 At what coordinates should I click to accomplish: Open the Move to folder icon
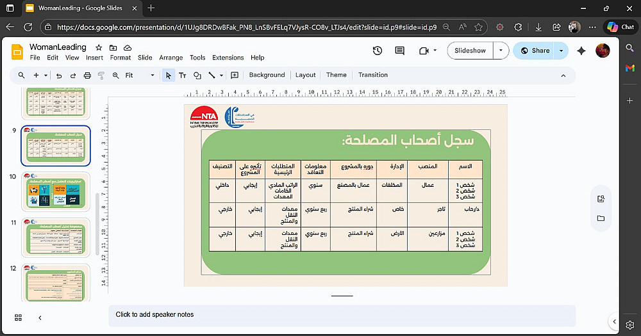[x=113, y=47]
